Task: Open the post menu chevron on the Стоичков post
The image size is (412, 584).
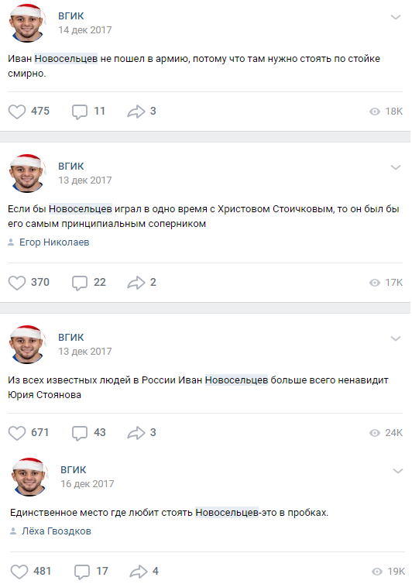Action: tap(395, 167)
